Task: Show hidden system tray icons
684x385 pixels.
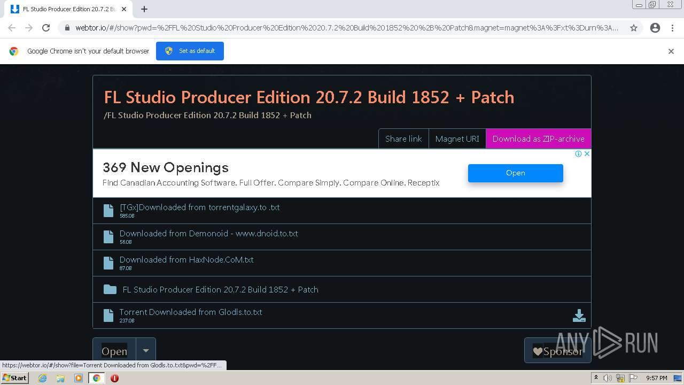Action: click(596, 378)
